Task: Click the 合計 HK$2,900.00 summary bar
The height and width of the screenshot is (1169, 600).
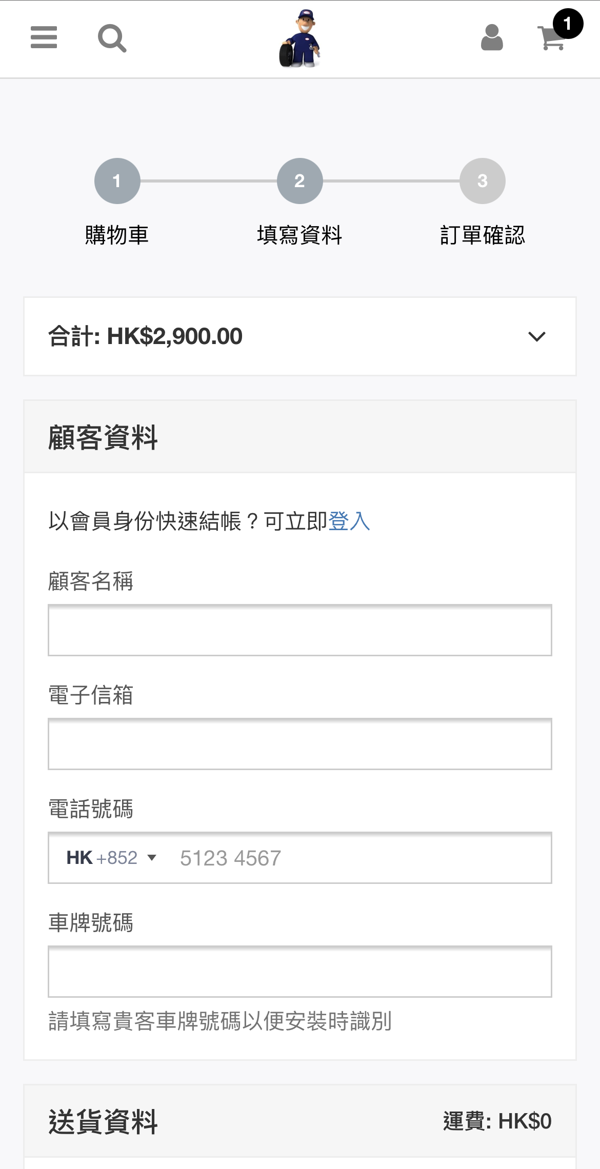Action: pos(256,337)
